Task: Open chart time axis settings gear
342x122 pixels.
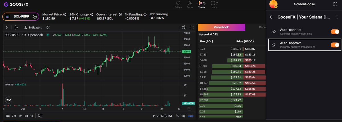Action: tap(189, 109)
